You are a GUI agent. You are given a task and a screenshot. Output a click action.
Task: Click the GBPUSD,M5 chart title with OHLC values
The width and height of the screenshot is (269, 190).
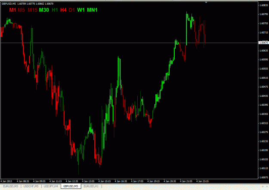point(28,3)
